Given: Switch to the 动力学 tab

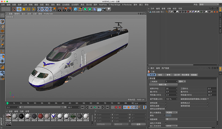Looking at the screenshot, I should tap(177, 75).
